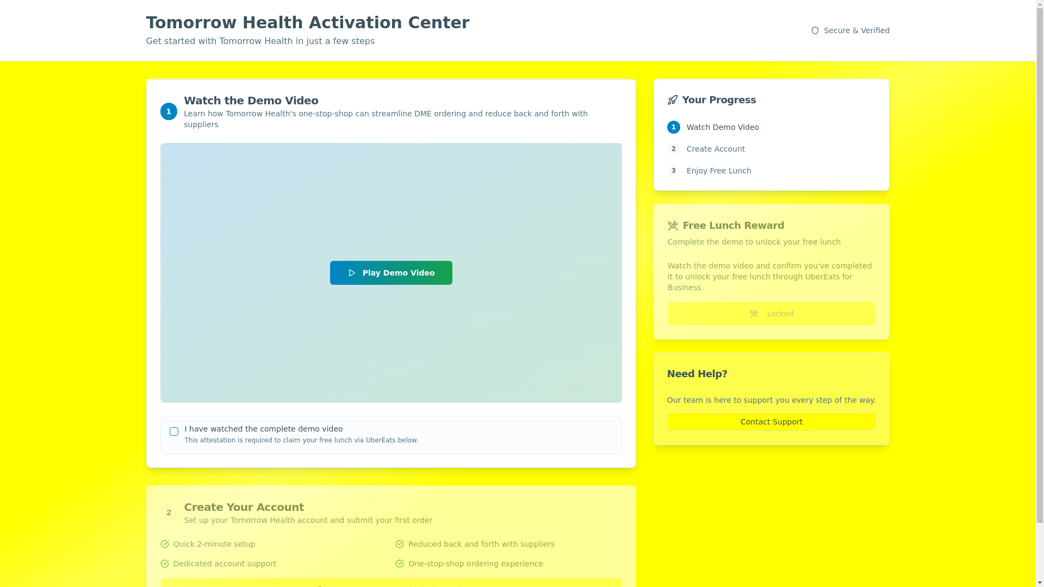The height and width of the screenshot is (587, 1044).
Task: Click the 'Get started with Tomorrow Health' subtitle
Action: click(260, 41)
